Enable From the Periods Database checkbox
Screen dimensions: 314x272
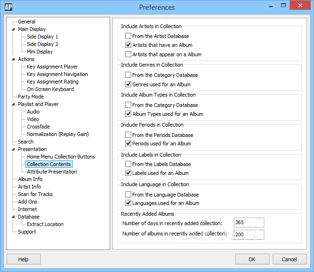point(128,135)
